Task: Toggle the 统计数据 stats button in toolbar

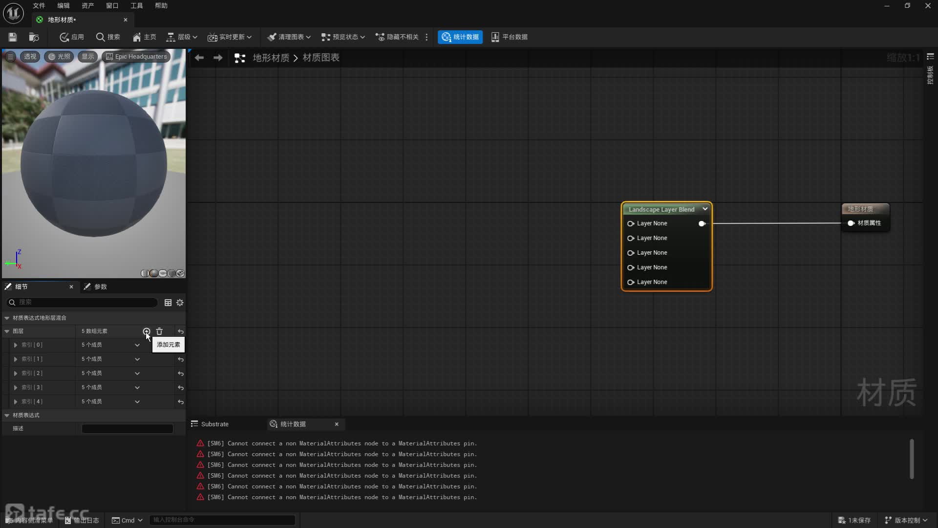Action: tap(460, 37)
